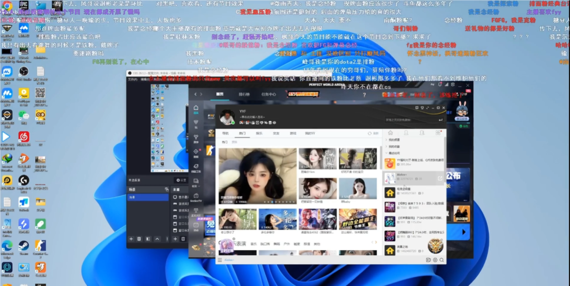Select 舞蹈 category link in YY

(277, 244)
